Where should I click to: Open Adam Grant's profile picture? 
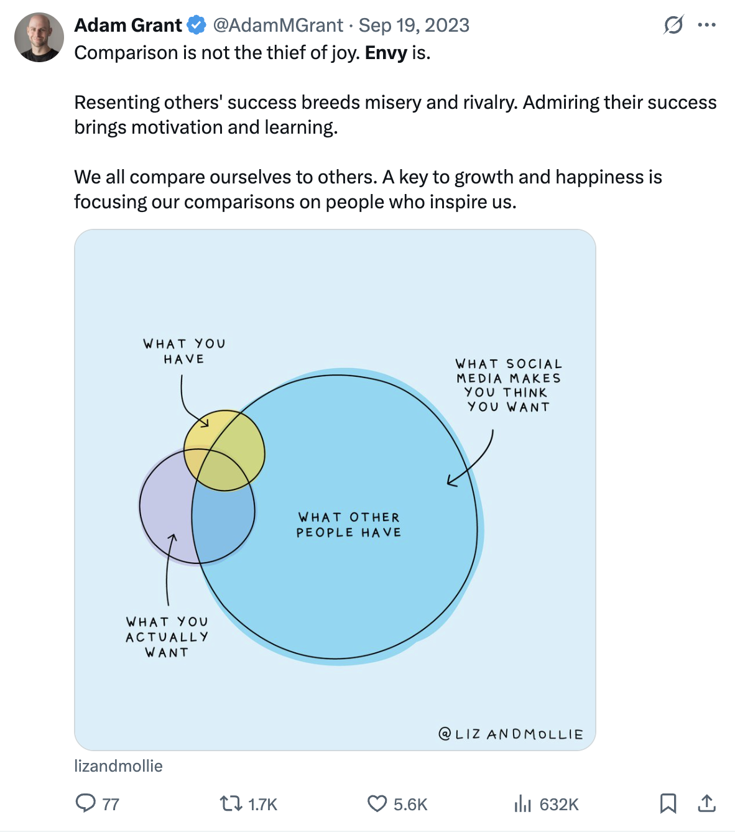coord(39,37)
